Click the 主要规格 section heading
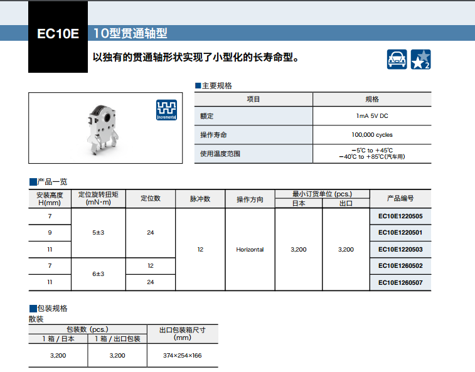The image size is (475, 372). tap(216, 86)
